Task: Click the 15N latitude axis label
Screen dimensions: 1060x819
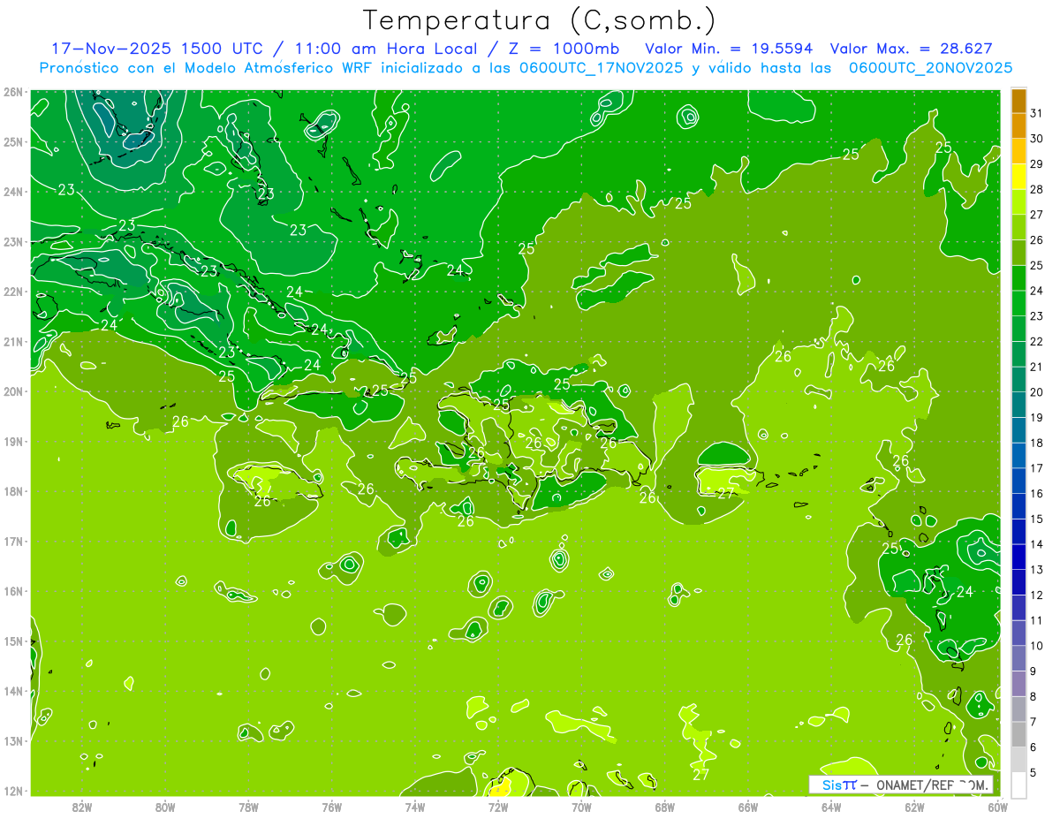Action: (13, 641)
